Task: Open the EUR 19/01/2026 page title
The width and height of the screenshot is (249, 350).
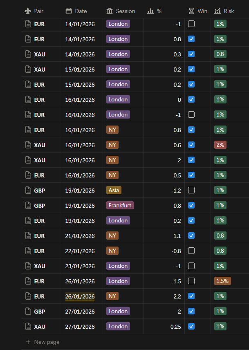Action: click(39, 221)
